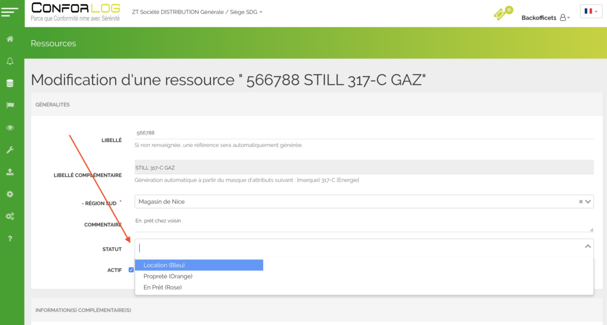
Task: Open the question mark help icon
Action: coord(10,239)
